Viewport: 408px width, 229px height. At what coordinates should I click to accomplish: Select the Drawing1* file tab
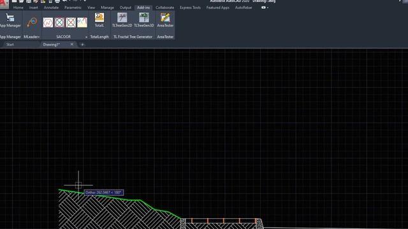[51, 45]
